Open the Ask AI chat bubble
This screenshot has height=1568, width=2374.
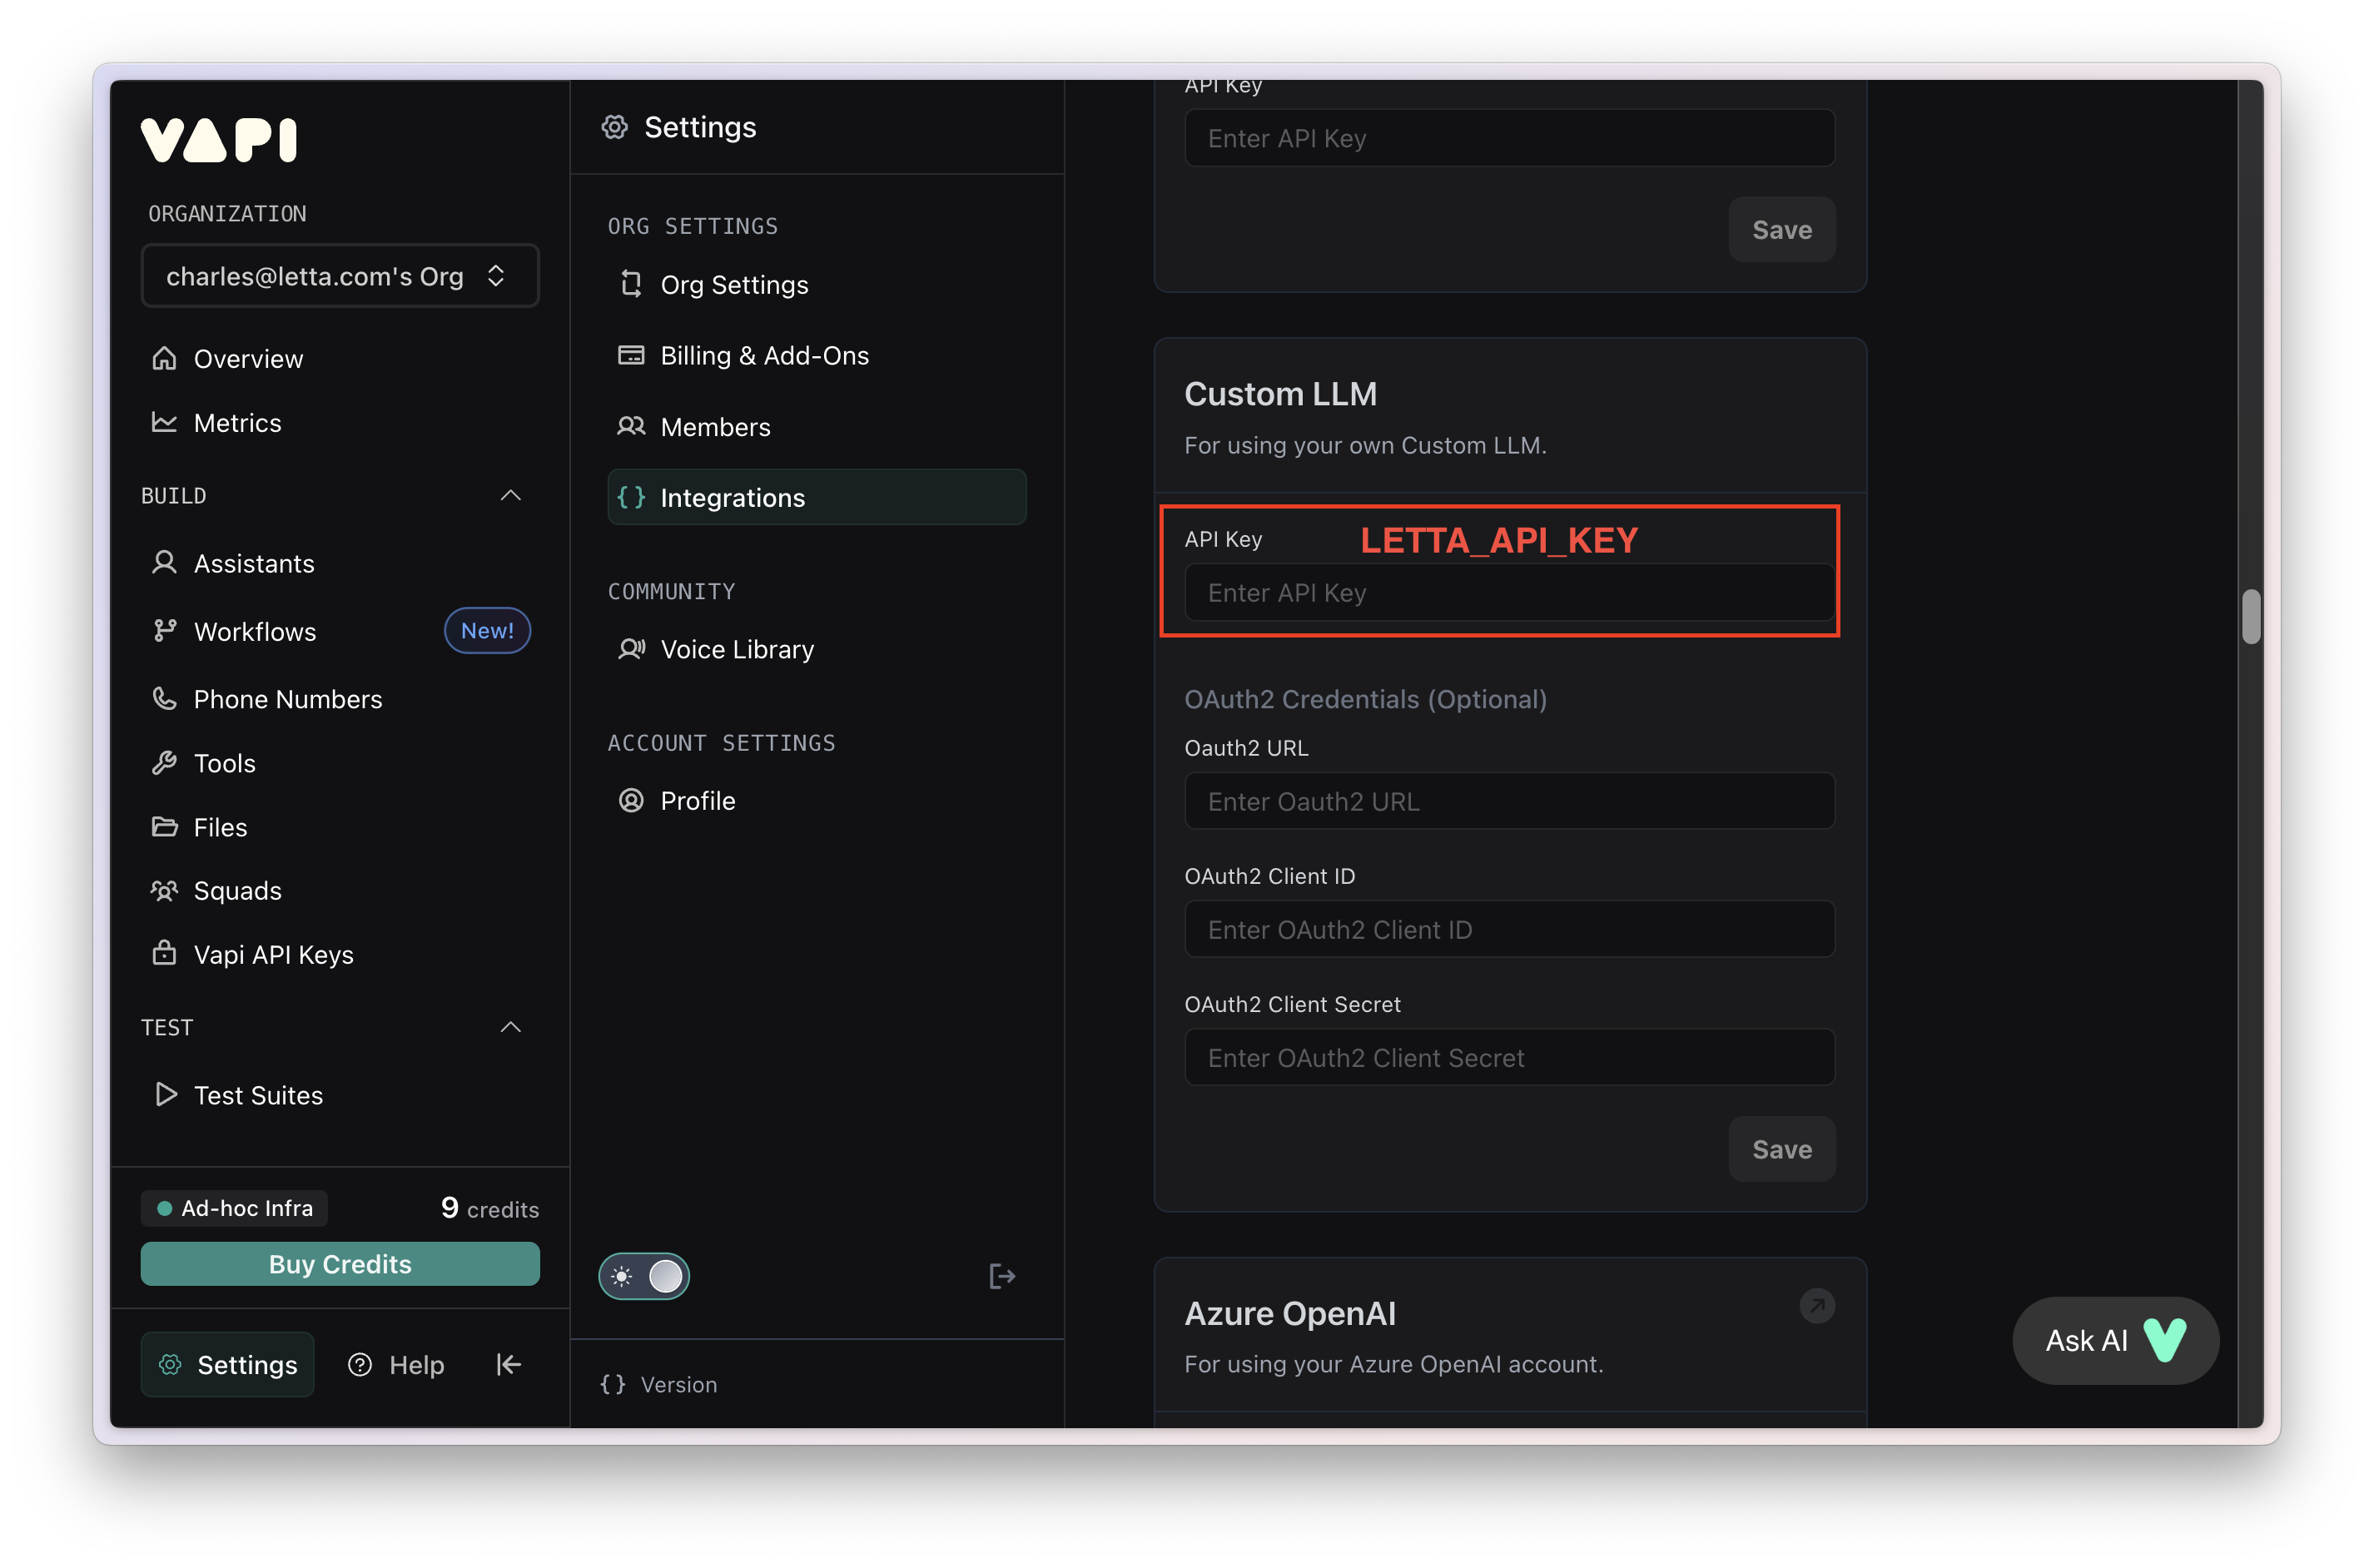pyautogui.click(x=2114, y=1340)
